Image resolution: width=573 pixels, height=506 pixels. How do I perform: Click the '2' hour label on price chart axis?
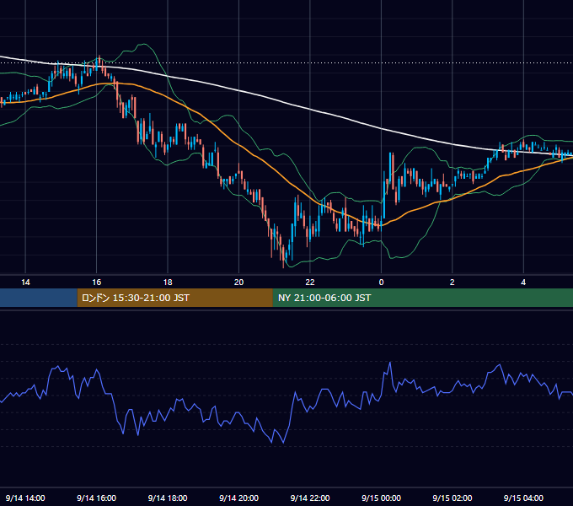click(x=452, y=283)
